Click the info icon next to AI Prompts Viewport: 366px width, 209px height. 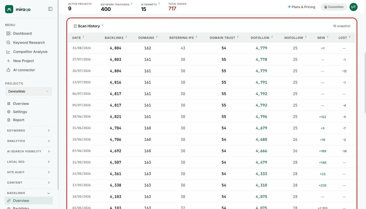159,4
